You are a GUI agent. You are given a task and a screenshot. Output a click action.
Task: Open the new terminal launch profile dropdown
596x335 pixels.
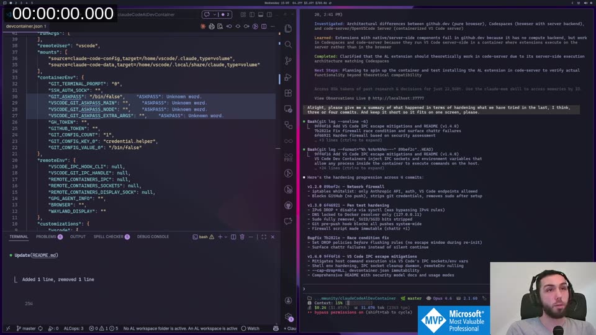(x=226, y=236)
